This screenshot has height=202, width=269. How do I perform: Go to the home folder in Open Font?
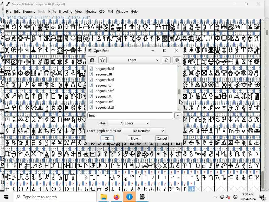92,60
